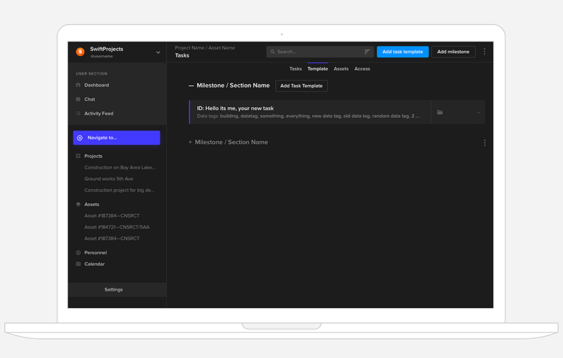
Task: Open Ground works 5th Ave project
Action: (109, 179)
